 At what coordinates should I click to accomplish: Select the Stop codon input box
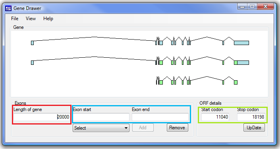point(251,117)
